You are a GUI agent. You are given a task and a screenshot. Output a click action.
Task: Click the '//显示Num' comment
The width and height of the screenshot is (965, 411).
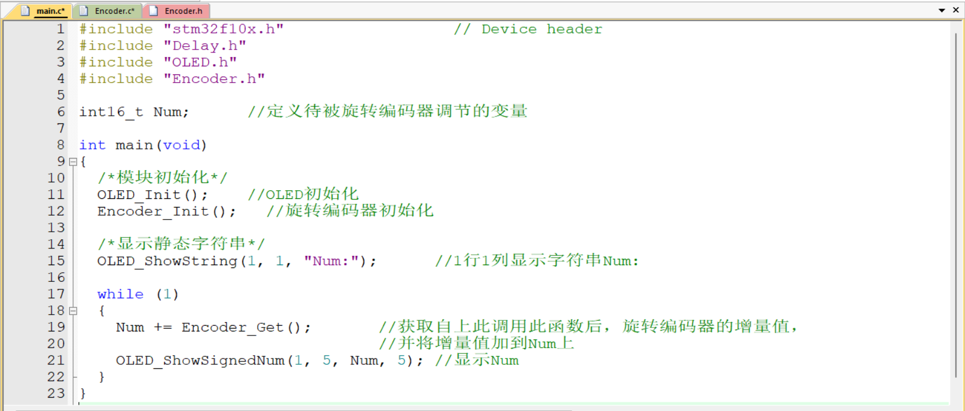point(477,360)
